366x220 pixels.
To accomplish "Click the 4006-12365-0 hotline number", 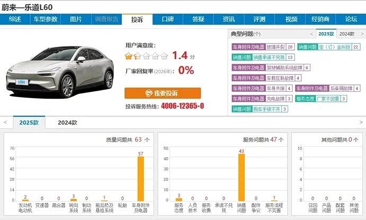I will 183,106.
